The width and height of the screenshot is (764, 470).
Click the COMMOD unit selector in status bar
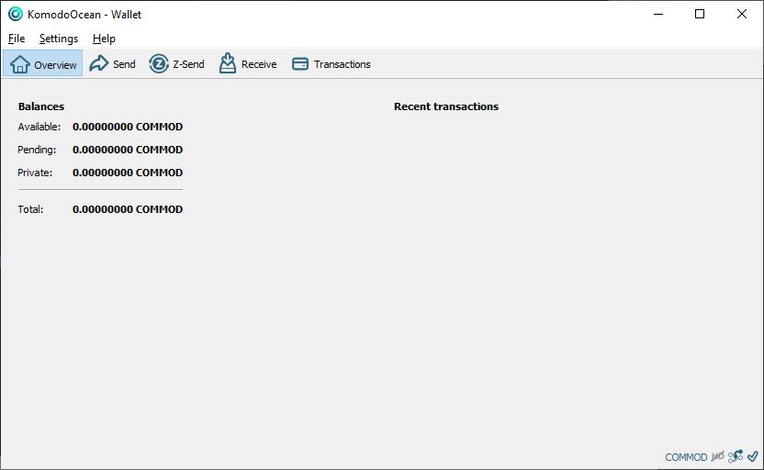coord(686,457)
